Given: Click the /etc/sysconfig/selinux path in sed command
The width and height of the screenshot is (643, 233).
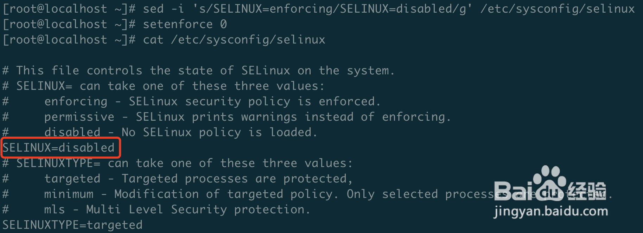Looking at the screenshot, I should pyautogui.click(x=558, y=8).
